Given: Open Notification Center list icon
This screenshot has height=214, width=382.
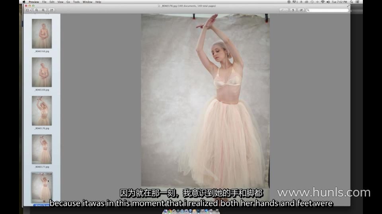Looking at the screenshot, I should (357, 2).
